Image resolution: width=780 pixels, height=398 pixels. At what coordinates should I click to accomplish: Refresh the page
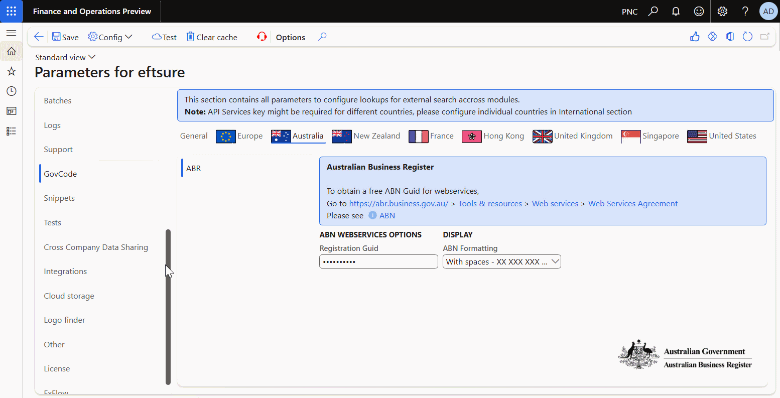coord(747,37)
